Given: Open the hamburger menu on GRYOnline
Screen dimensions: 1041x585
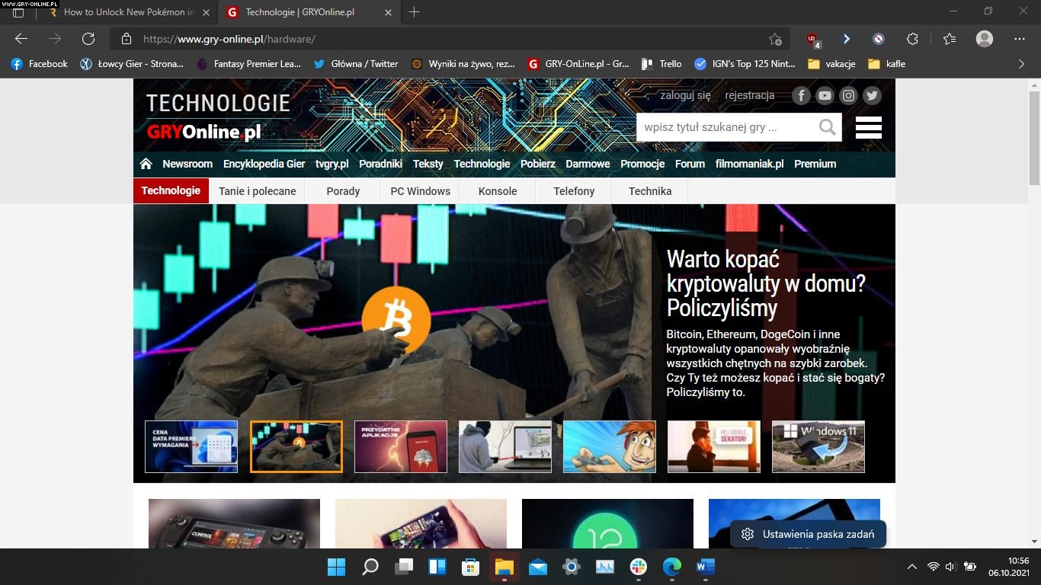Looking at the screenshot, I should click(868, 127).
